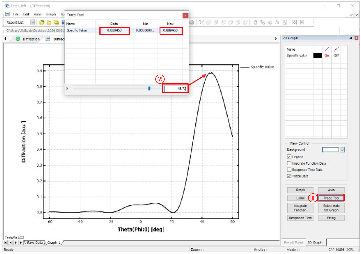Uncheck the Legend checkbox
The width and height of the screenshot is (361, 254).
[x=289, y=157]
